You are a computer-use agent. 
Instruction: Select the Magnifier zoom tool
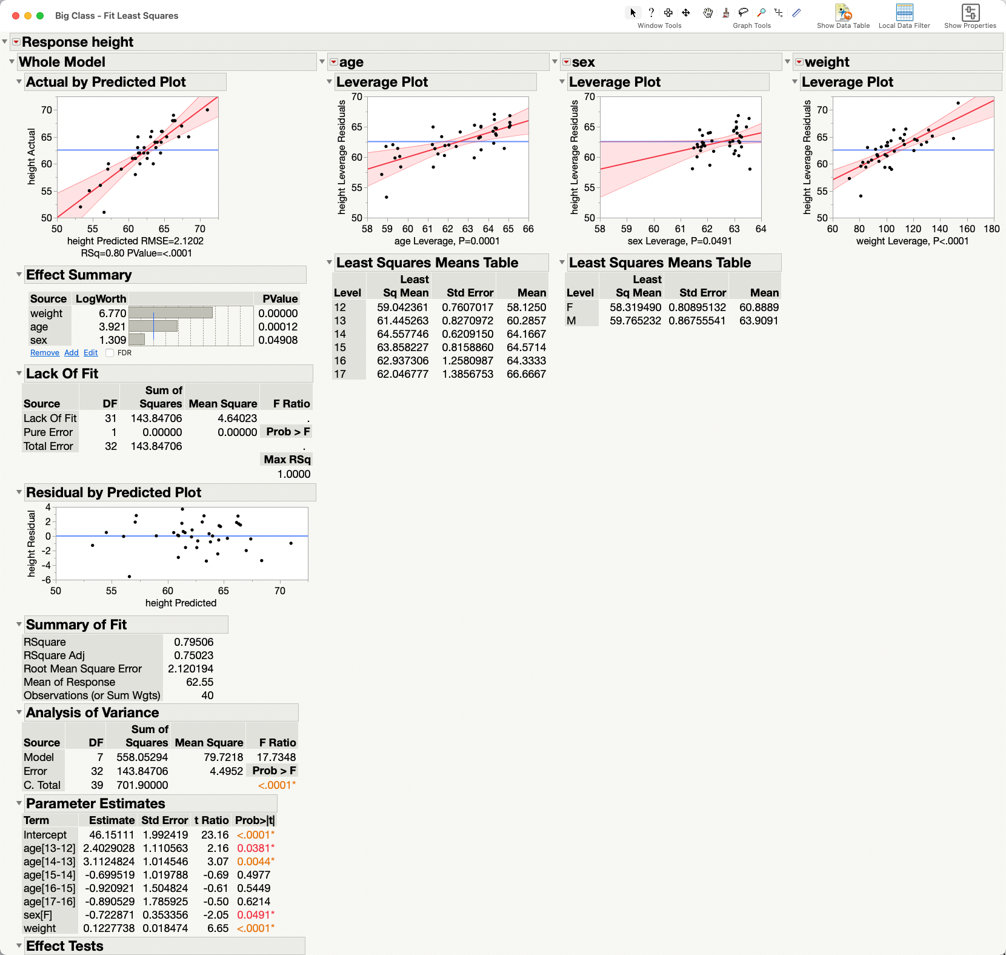pos(761,12)
